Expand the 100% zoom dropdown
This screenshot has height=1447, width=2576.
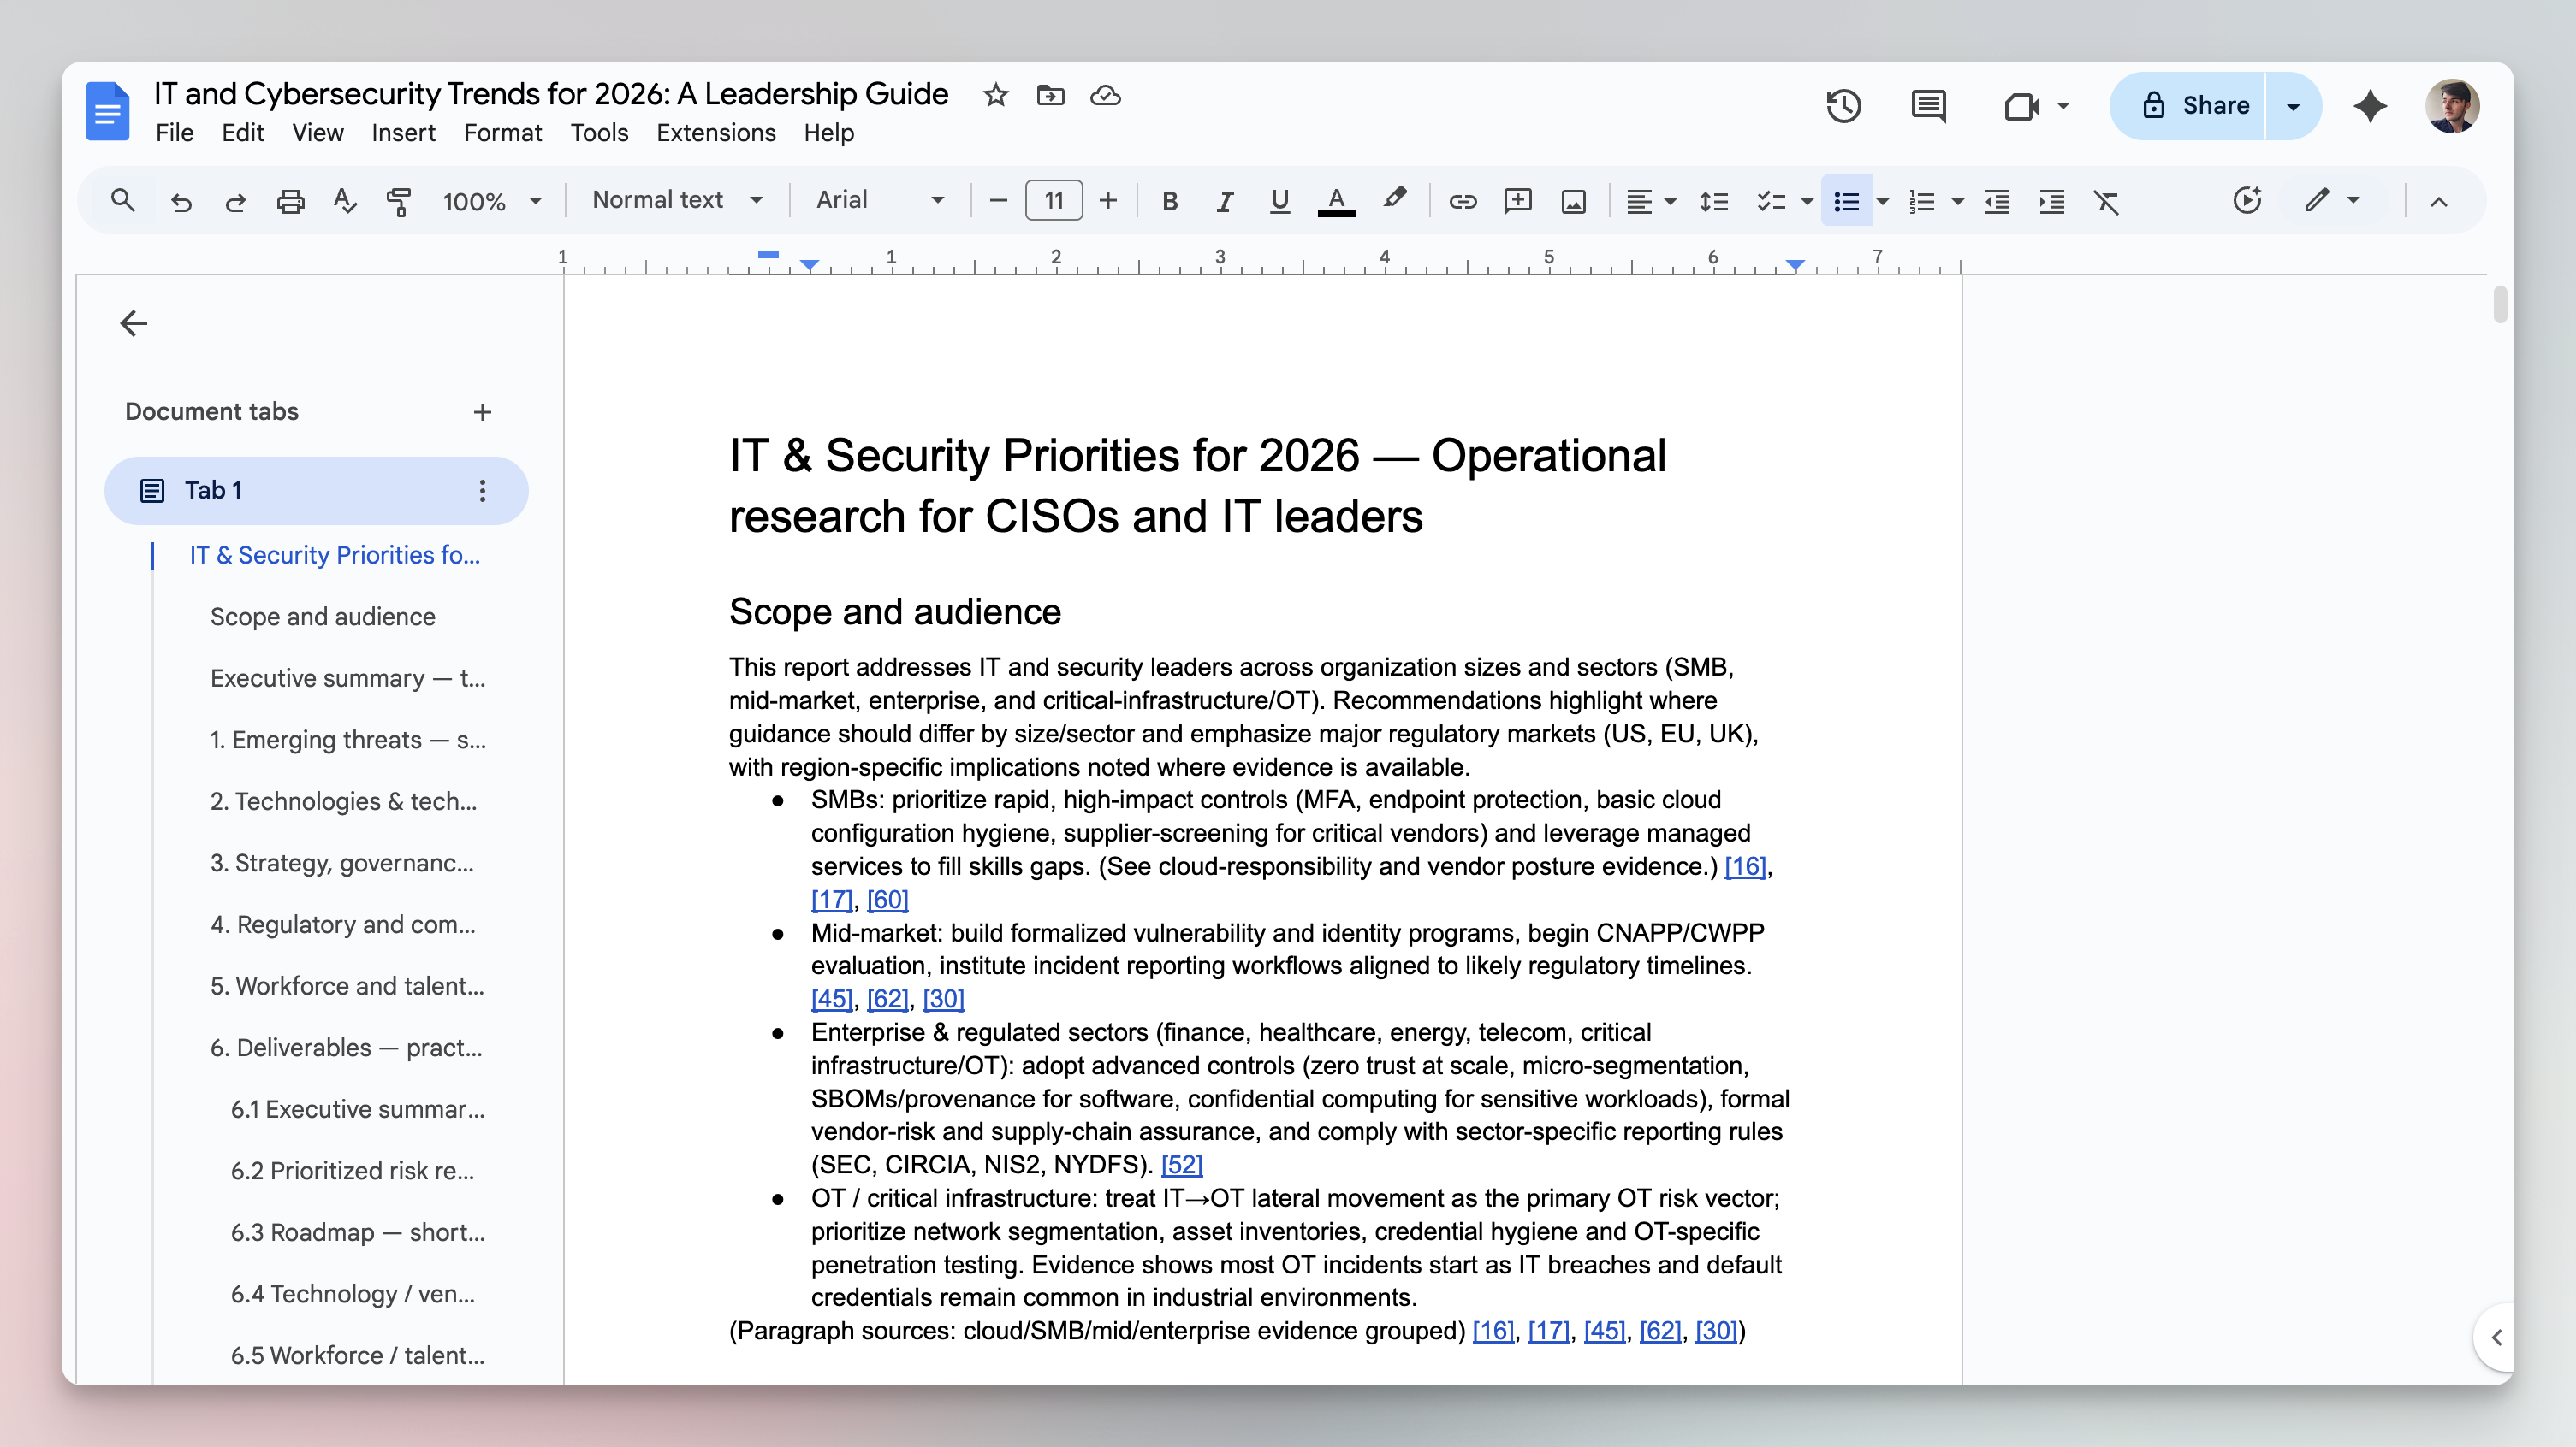492,201
